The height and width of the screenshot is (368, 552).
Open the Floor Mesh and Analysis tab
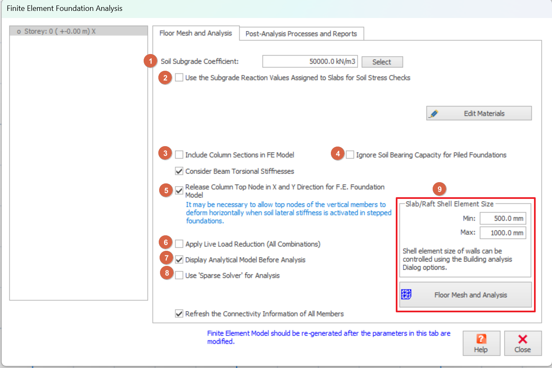click(196, 33)
